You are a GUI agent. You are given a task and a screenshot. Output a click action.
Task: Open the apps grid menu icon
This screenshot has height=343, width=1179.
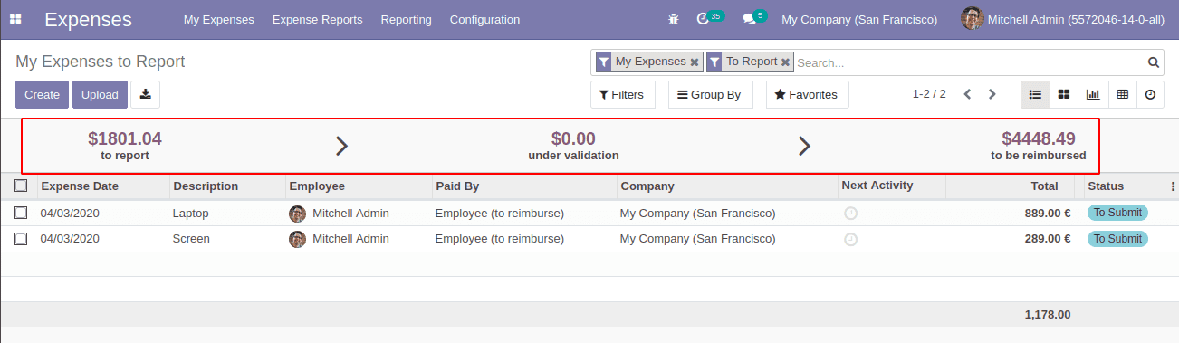tap(15, 19)
